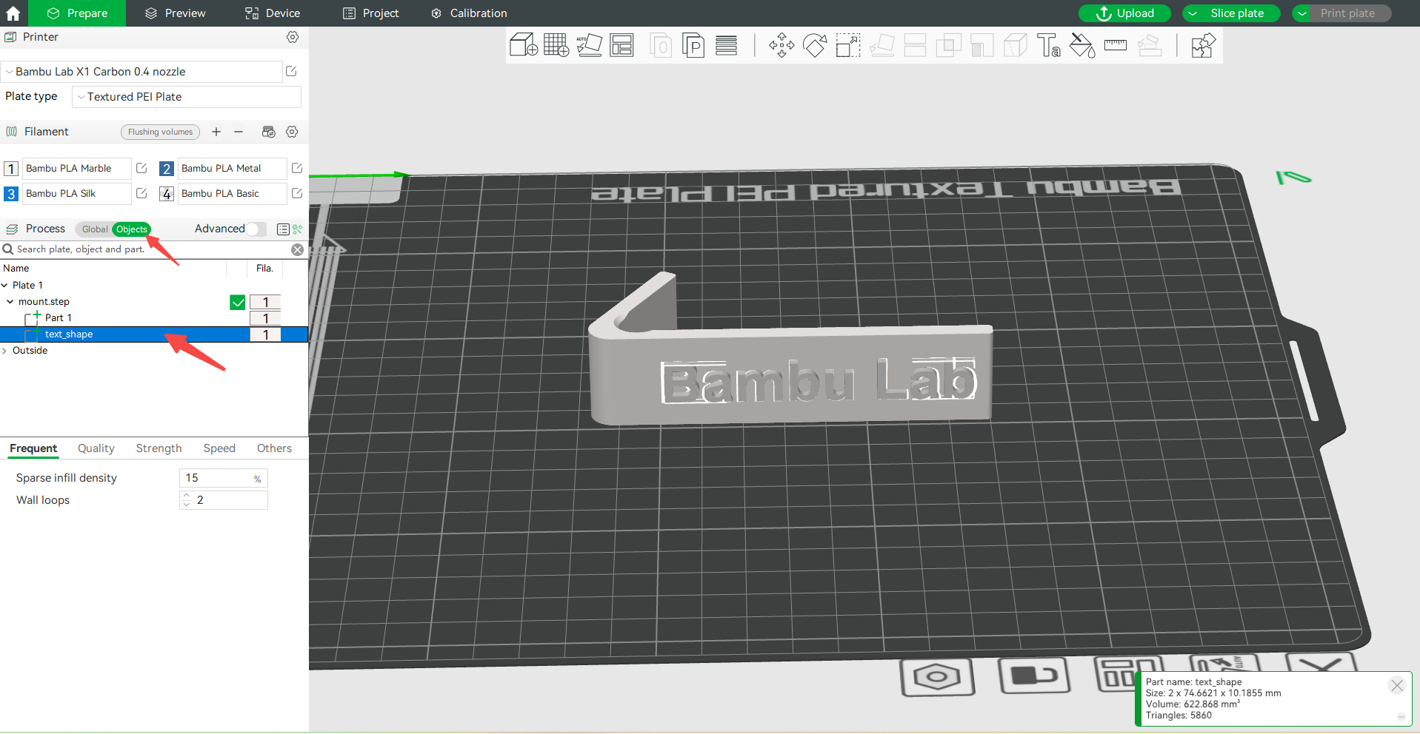This screenshot has width=1420, height=734.
Task: Open the Mesh boolean tool
Action: coord(948,45)
